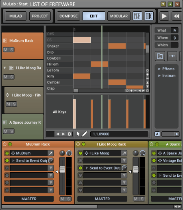The height and width of the screenshot is (210, 183).
Task: Open the MULAB menu
Action: pyautogui.click(x=15, y=16)
